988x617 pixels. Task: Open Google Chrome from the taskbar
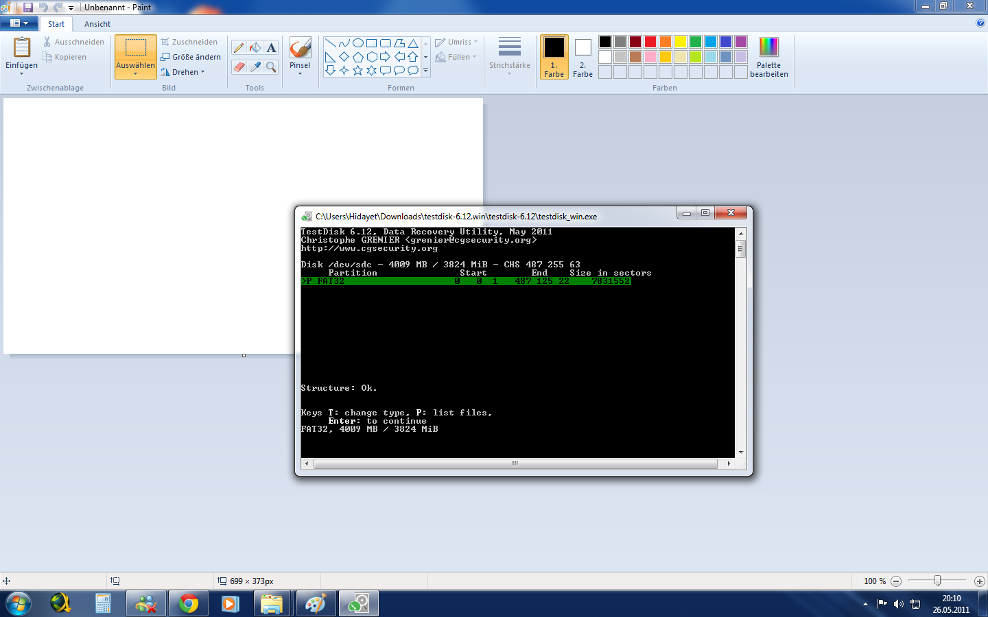point(188,604)
